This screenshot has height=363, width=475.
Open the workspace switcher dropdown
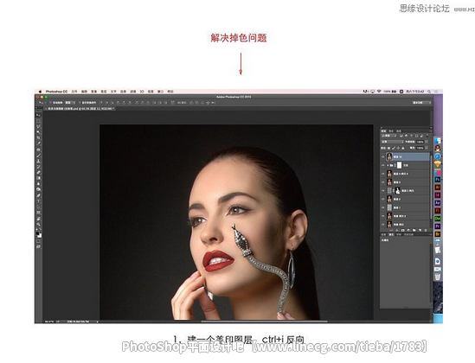(421, 103)
